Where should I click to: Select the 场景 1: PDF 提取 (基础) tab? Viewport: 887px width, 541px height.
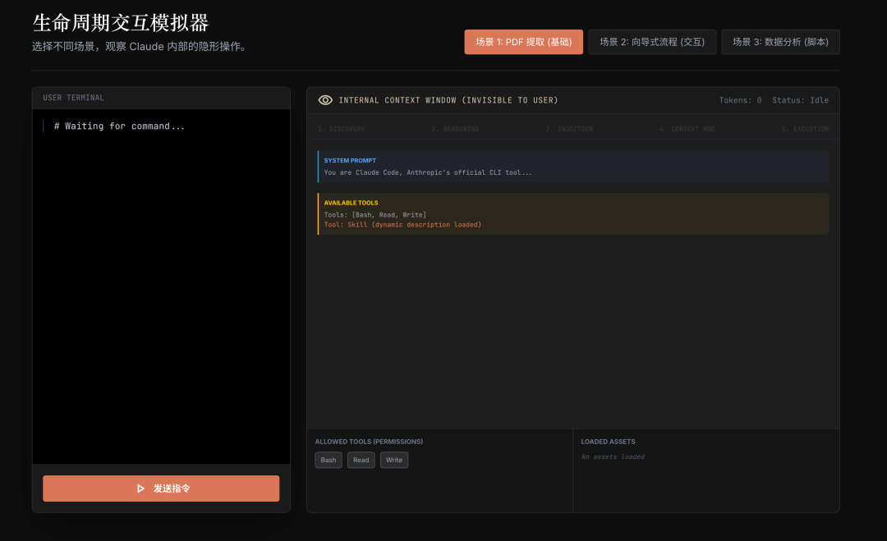[523, 42]
